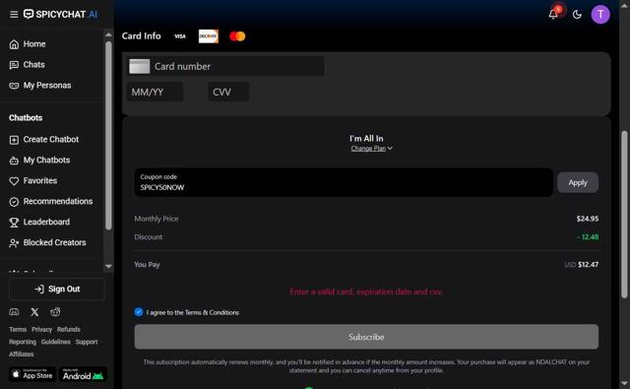This screenshot has height=389, width=630.
Task: Open the purple T profile avatar
Action: pyautogui.click(x=600, y=15)
